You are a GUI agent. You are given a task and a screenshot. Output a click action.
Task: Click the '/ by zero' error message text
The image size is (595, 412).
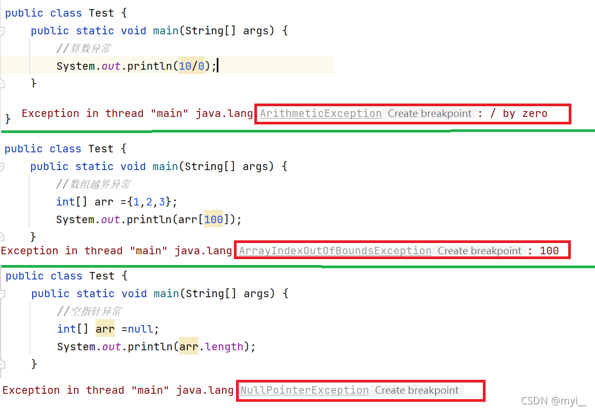[x=518, y=113]
